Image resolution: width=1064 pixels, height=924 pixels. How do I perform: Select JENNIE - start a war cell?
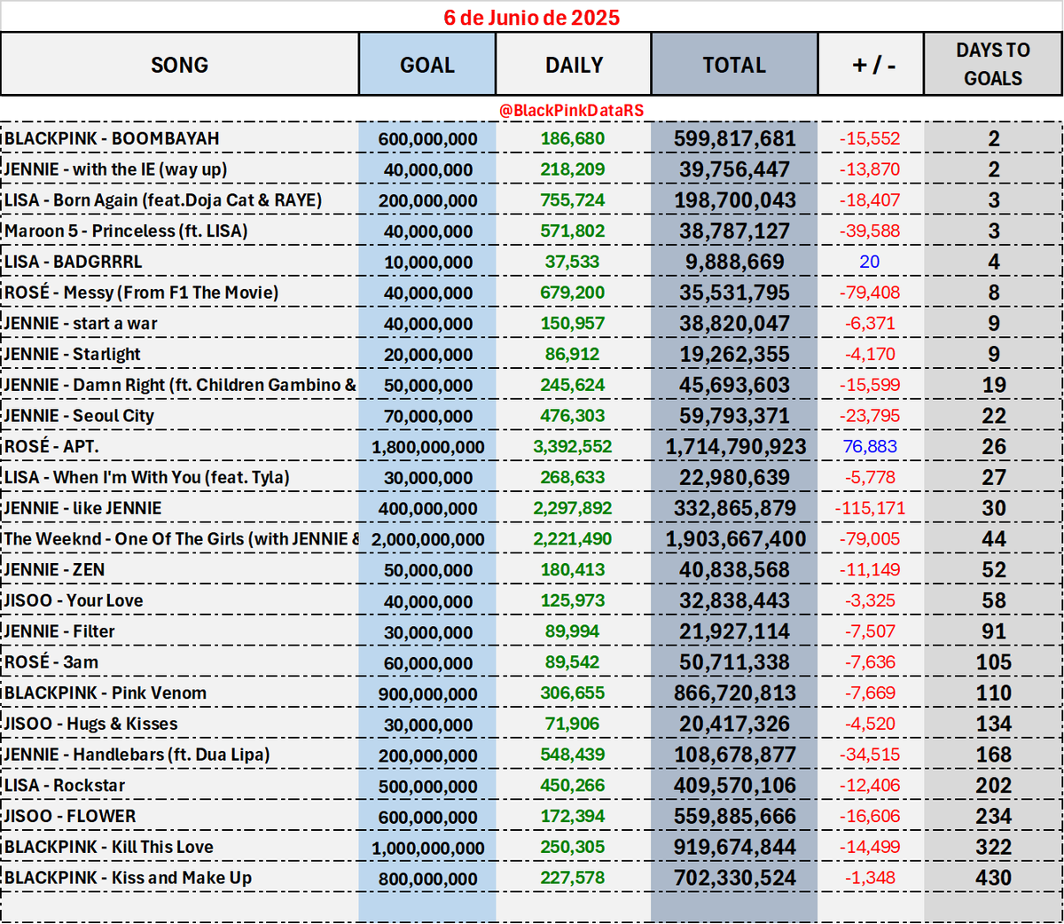180,324
